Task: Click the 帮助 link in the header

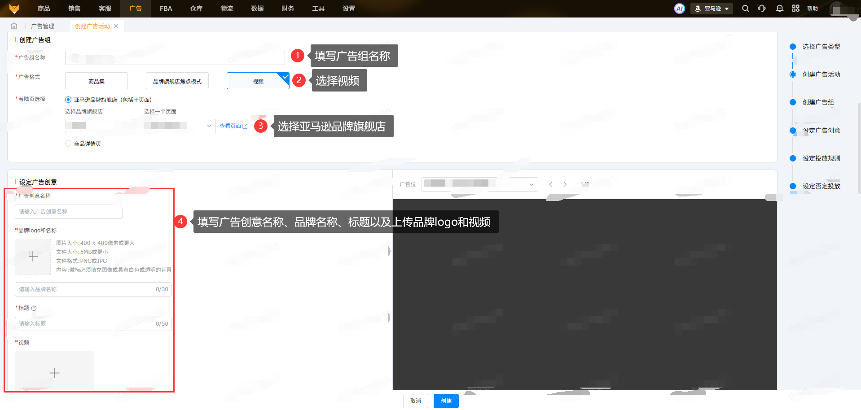Action: pos(813,9)
